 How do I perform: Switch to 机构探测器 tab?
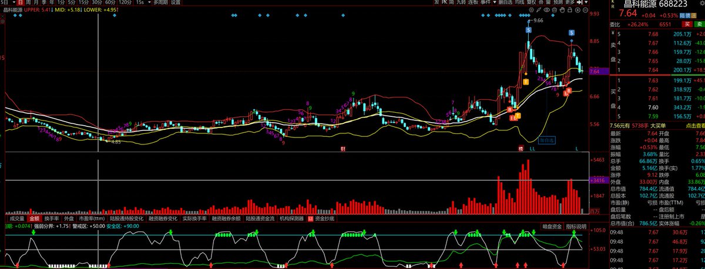coord(291,218)
